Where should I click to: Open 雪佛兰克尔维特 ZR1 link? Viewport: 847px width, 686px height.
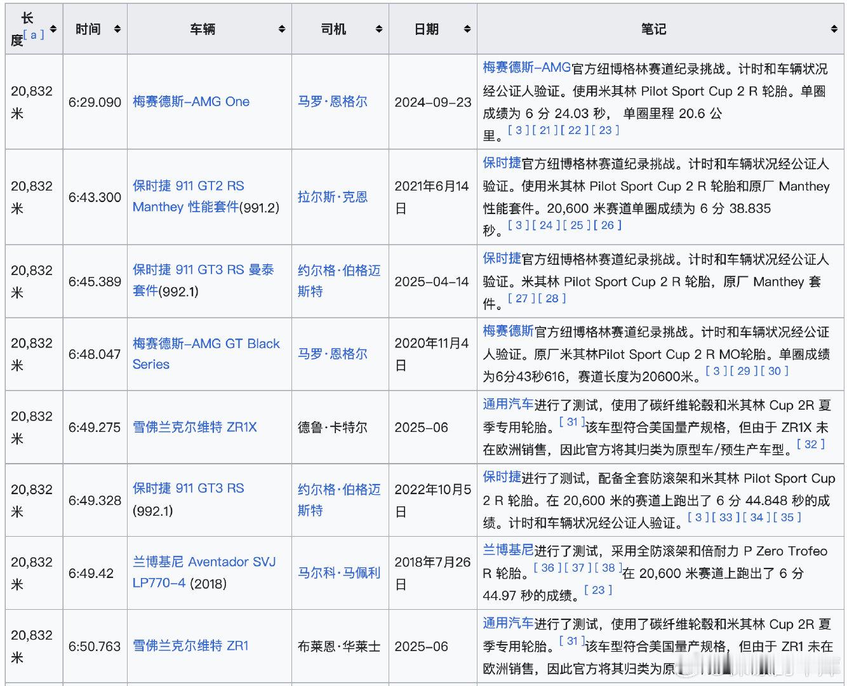pos(190,646)
